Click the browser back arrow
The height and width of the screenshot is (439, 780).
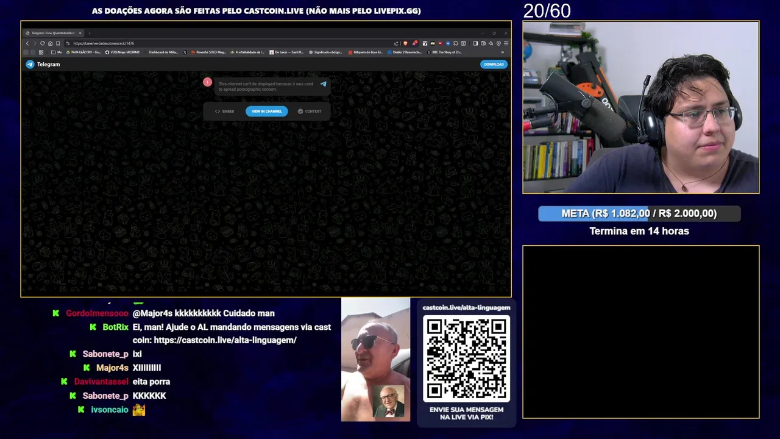(27, 43)
